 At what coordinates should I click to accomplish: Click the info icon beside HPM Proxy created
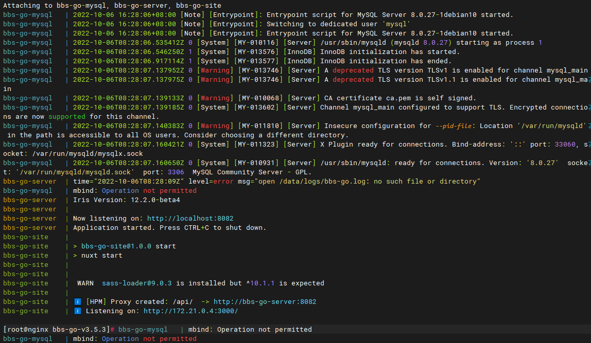point(78,301)
